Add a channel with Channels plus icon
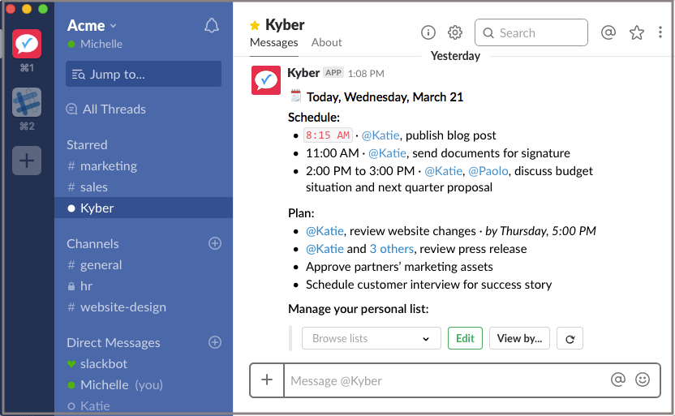The width and height of the screenshot is (675, 416). [x=215, y=243]
